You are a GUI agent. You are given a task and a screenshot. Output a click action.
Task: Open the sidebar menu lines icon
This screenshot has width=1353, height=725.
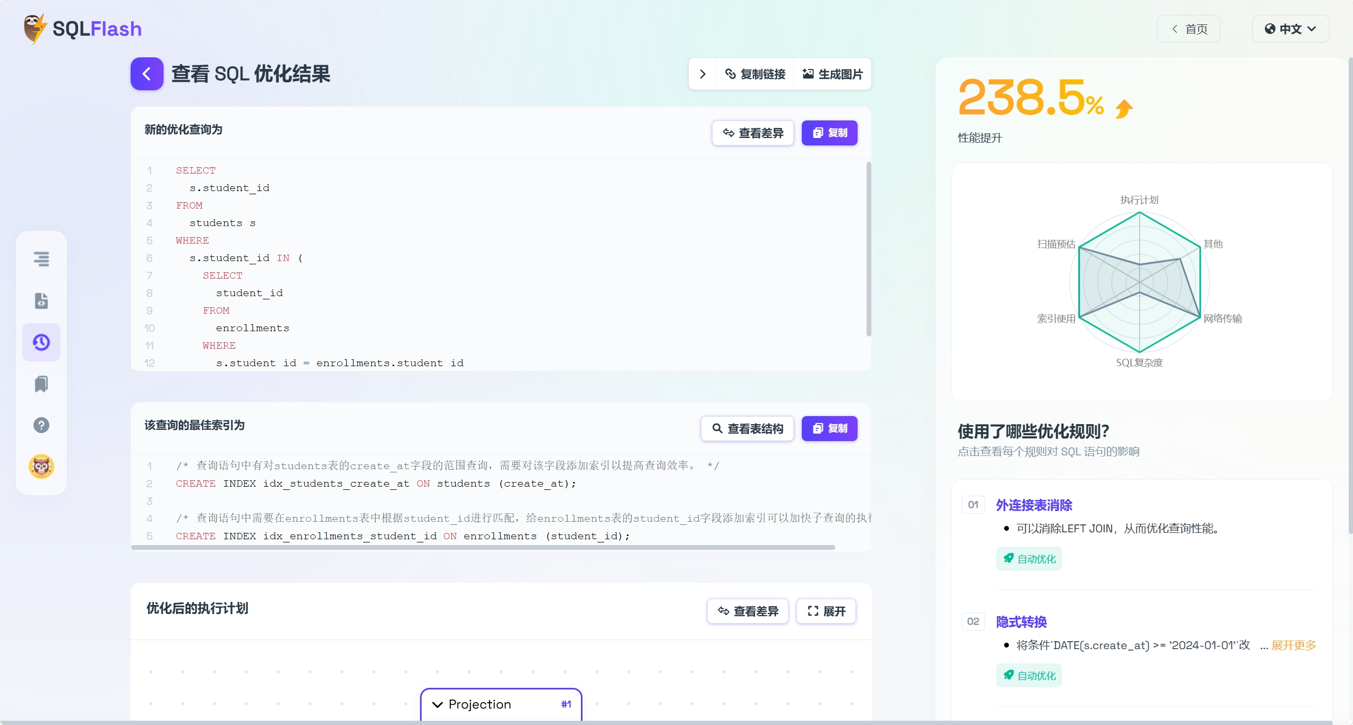click(x=41, y=259)
